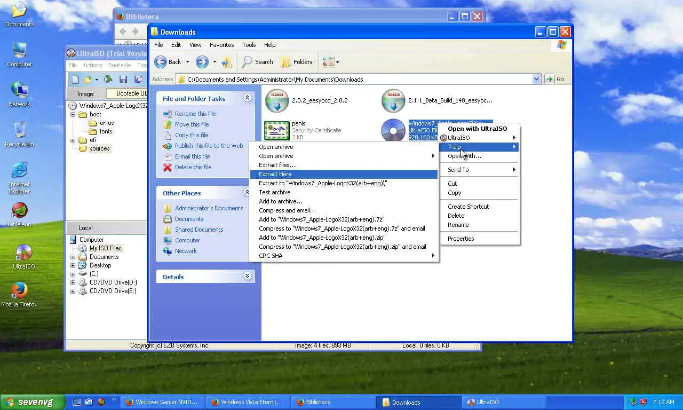Open the CRC SHA submenu
This screenshot has height=410, width=683.
[x=344, y=256]
